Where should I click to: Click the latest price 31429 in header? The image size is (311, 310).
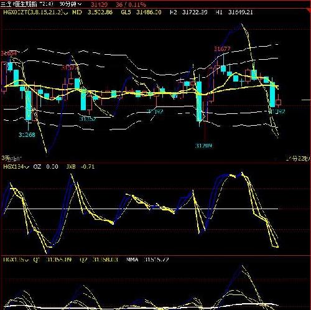tap(100, 4)
